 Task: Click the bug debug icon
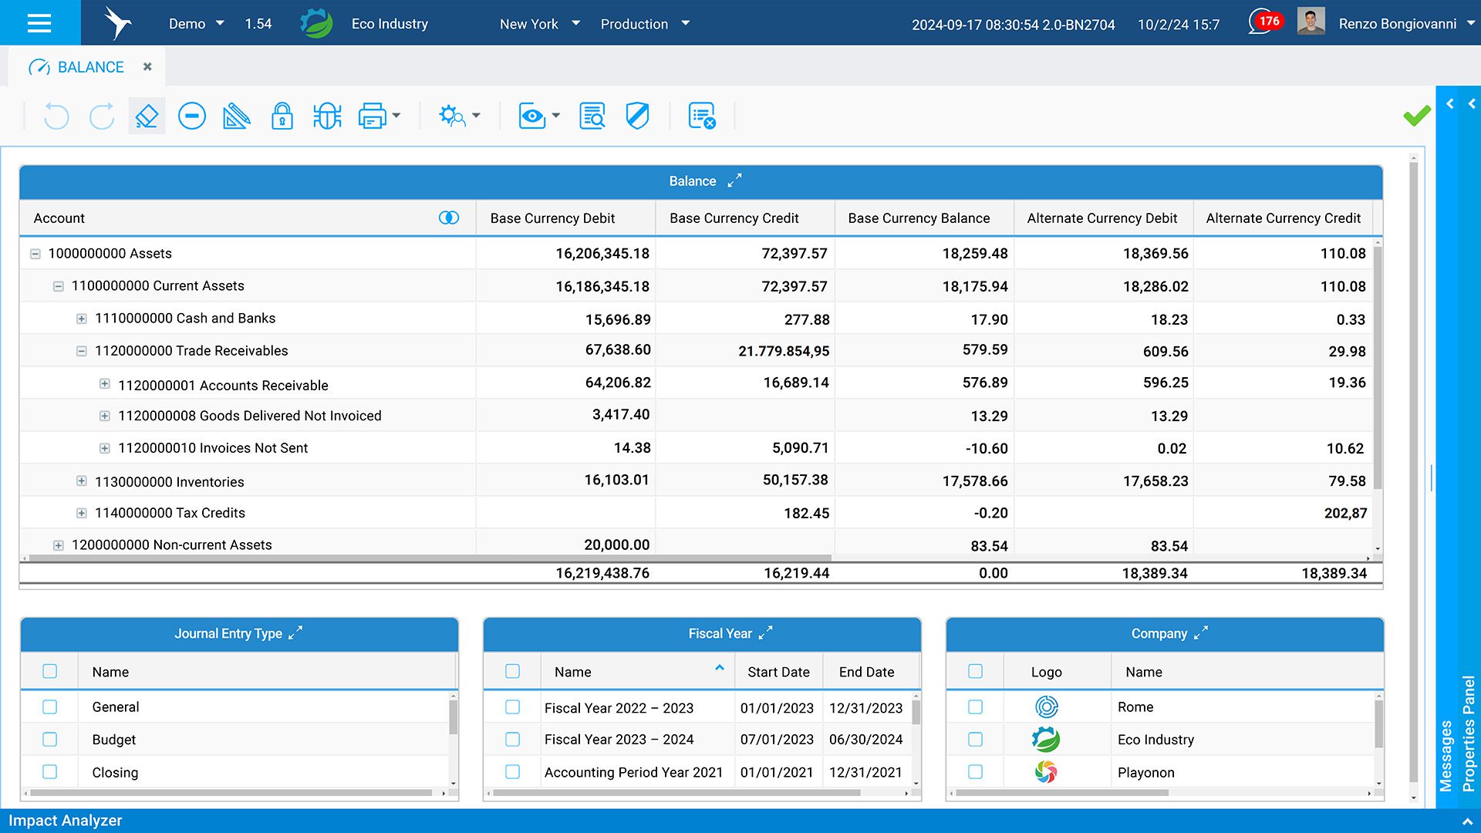coord(327,116)
